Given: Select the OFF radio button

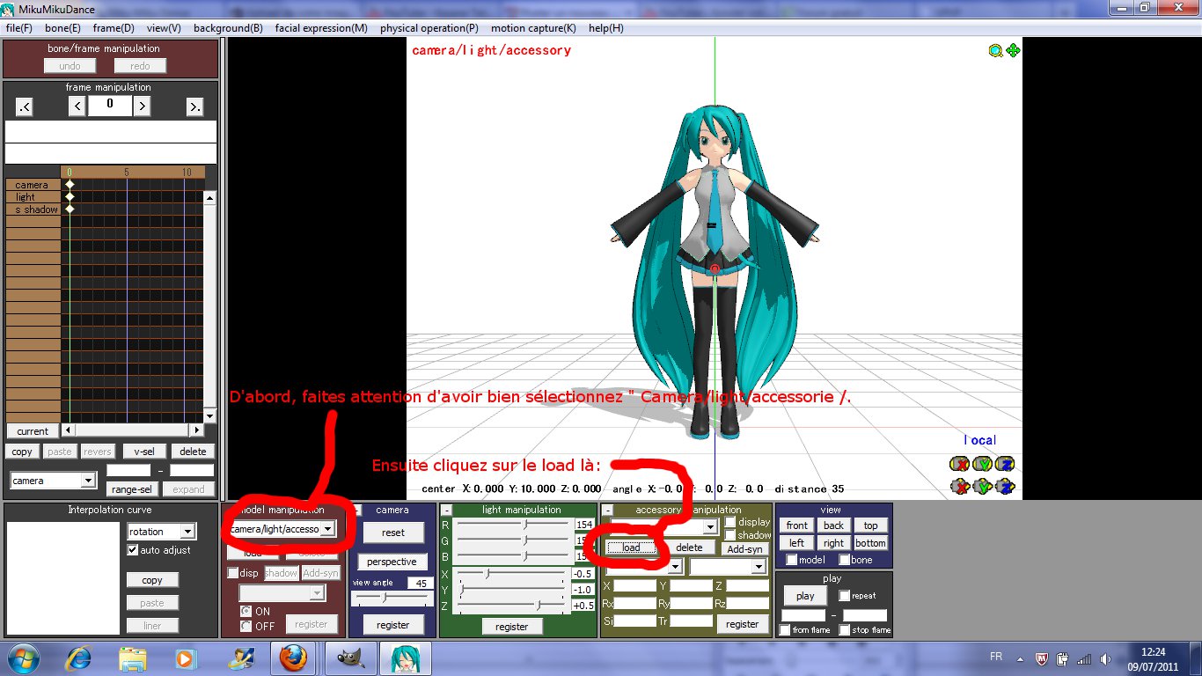Looking at the screenshot, I should tap(246, 626).
